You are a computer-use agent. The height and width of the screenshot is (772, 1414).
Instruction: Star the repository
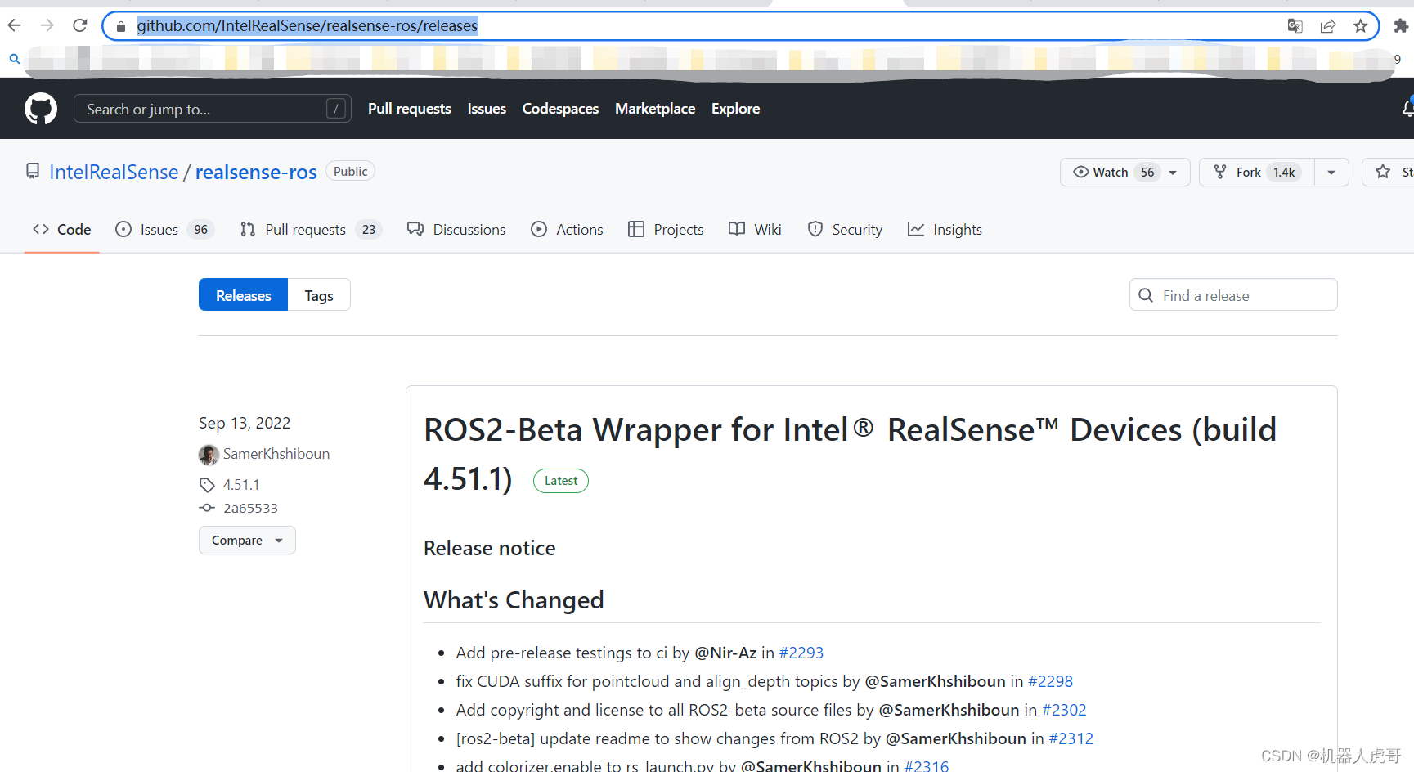click(1389, 172)
